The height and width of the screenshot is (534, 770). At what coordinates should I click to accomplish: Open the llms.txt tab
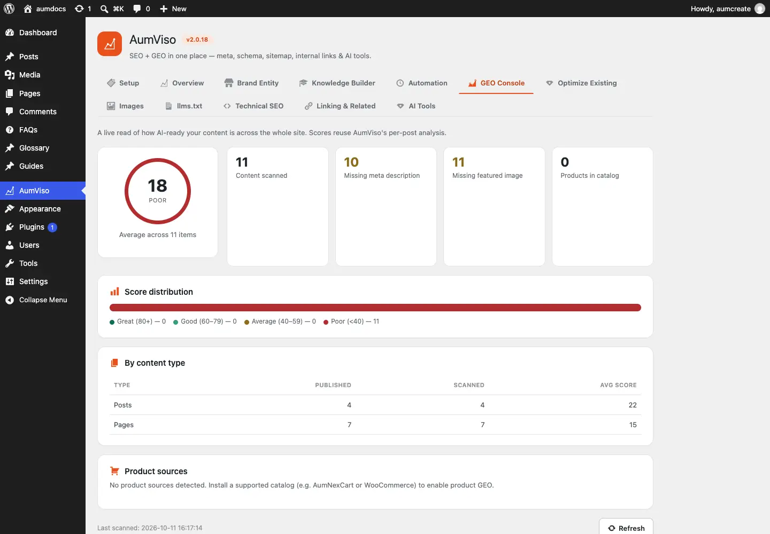183,106
